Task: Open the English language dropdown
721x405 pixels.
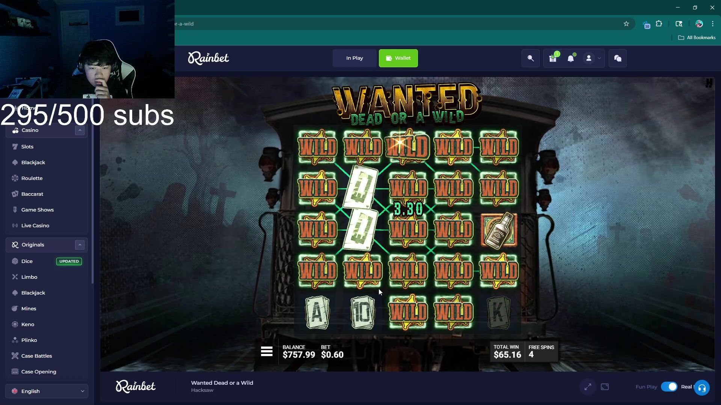Action: tap(47, 391)
